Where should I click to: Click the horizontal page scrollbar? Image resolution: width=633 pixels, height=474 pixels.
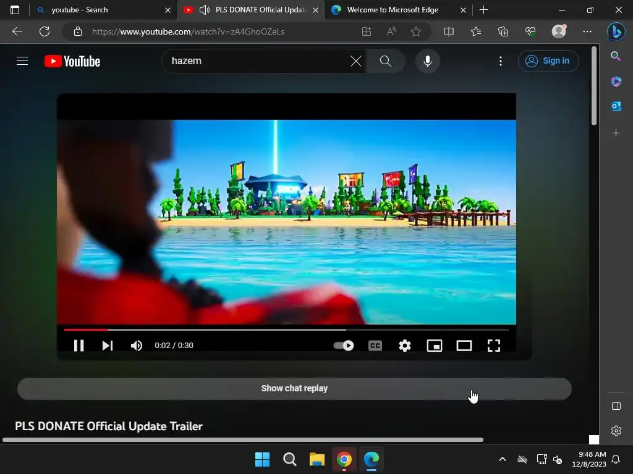[x=242, y=439]
